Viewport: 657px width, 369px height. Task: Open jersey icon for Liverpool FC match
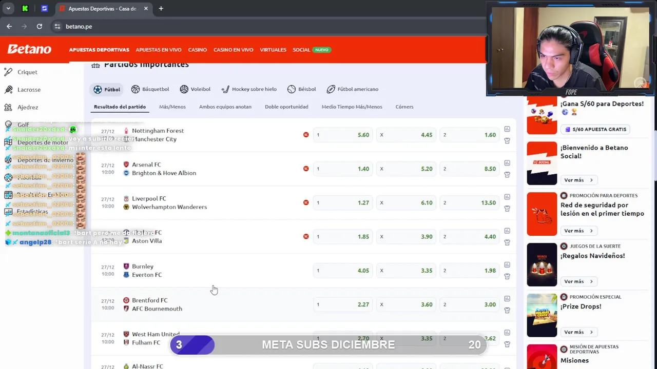[507, 209]
